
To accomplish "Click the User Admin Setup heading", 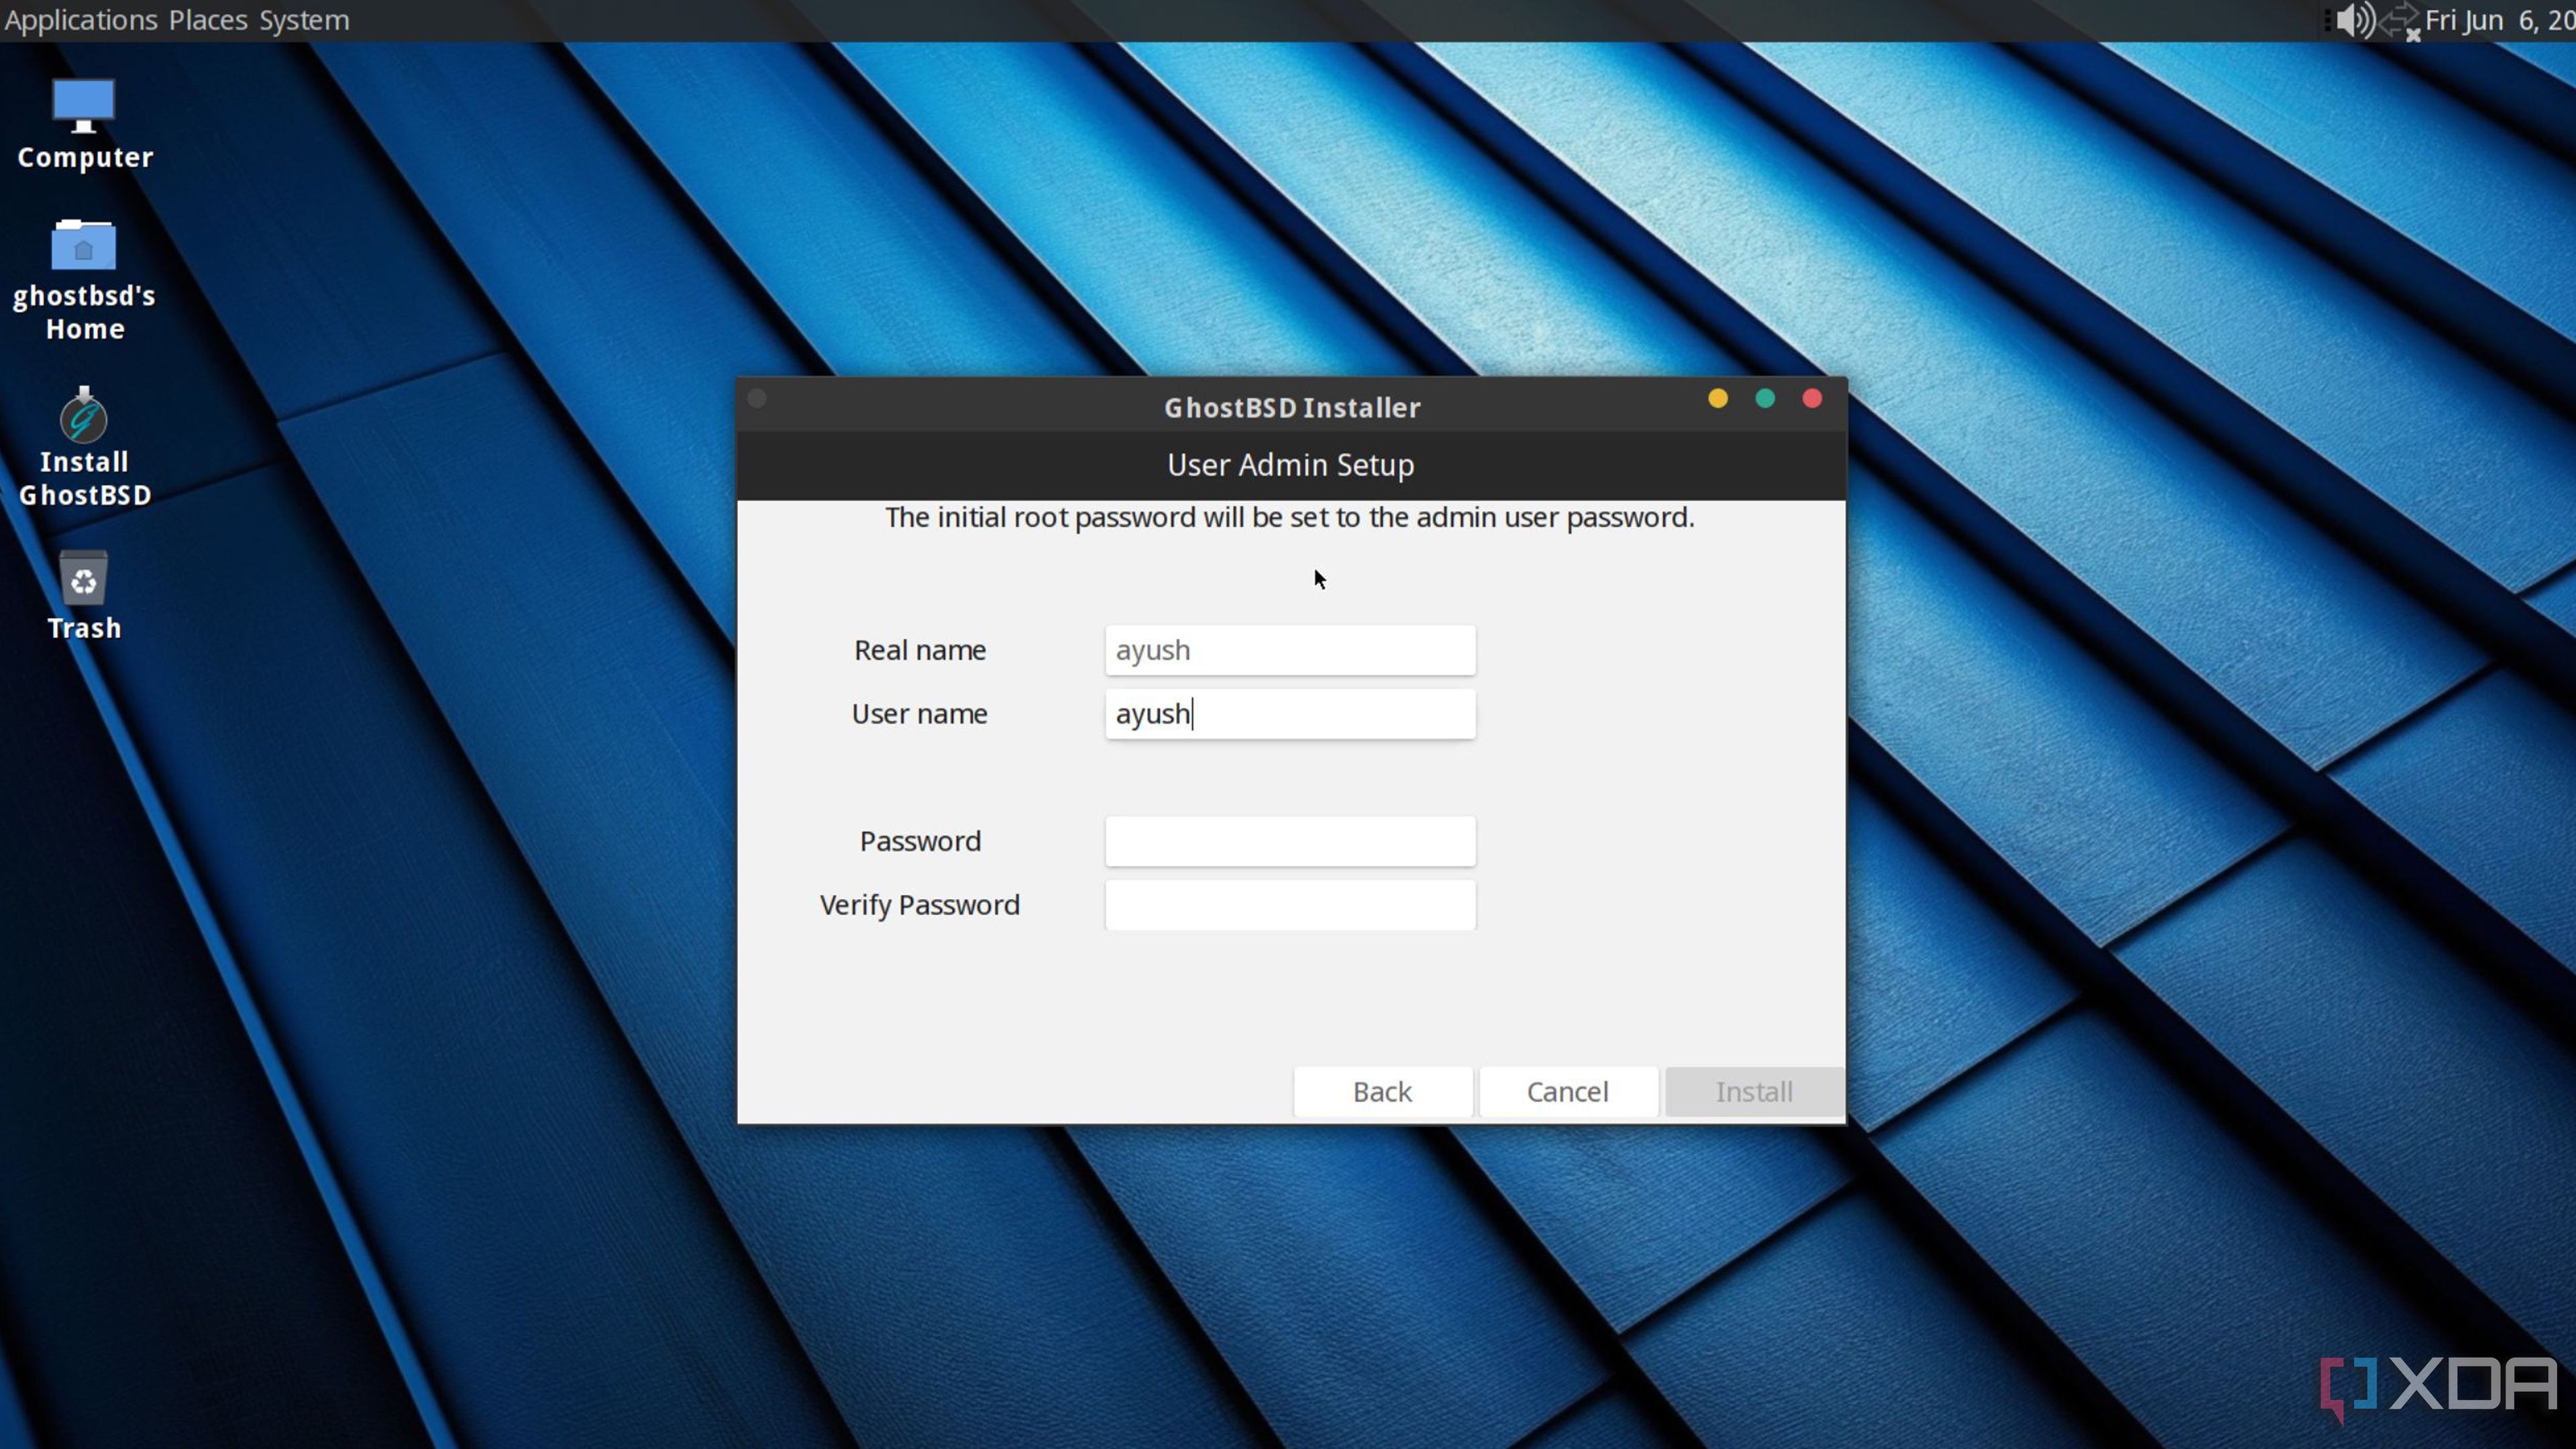I will coord(1291,465).
